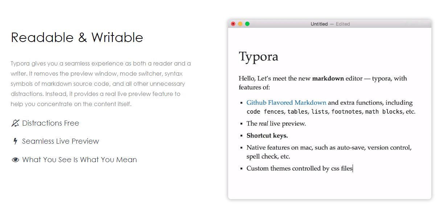The height and width of the screenshot is (223, 444).
Task: Click the bold Shortcut keys bullet item
Action: (267, 136)
